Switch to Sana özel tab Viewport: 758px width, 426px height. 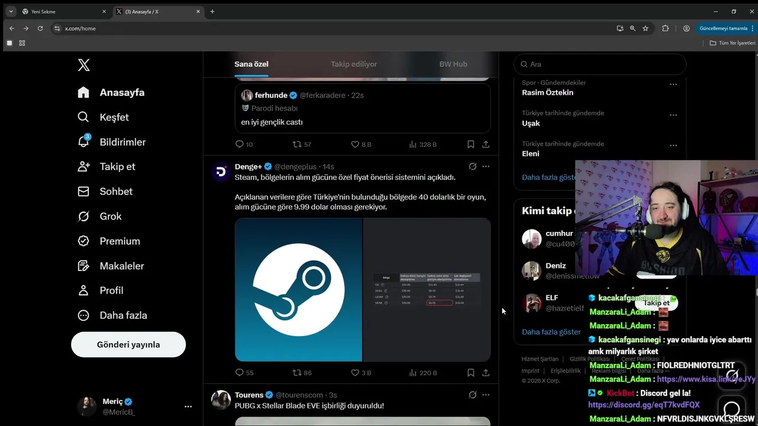251,64
